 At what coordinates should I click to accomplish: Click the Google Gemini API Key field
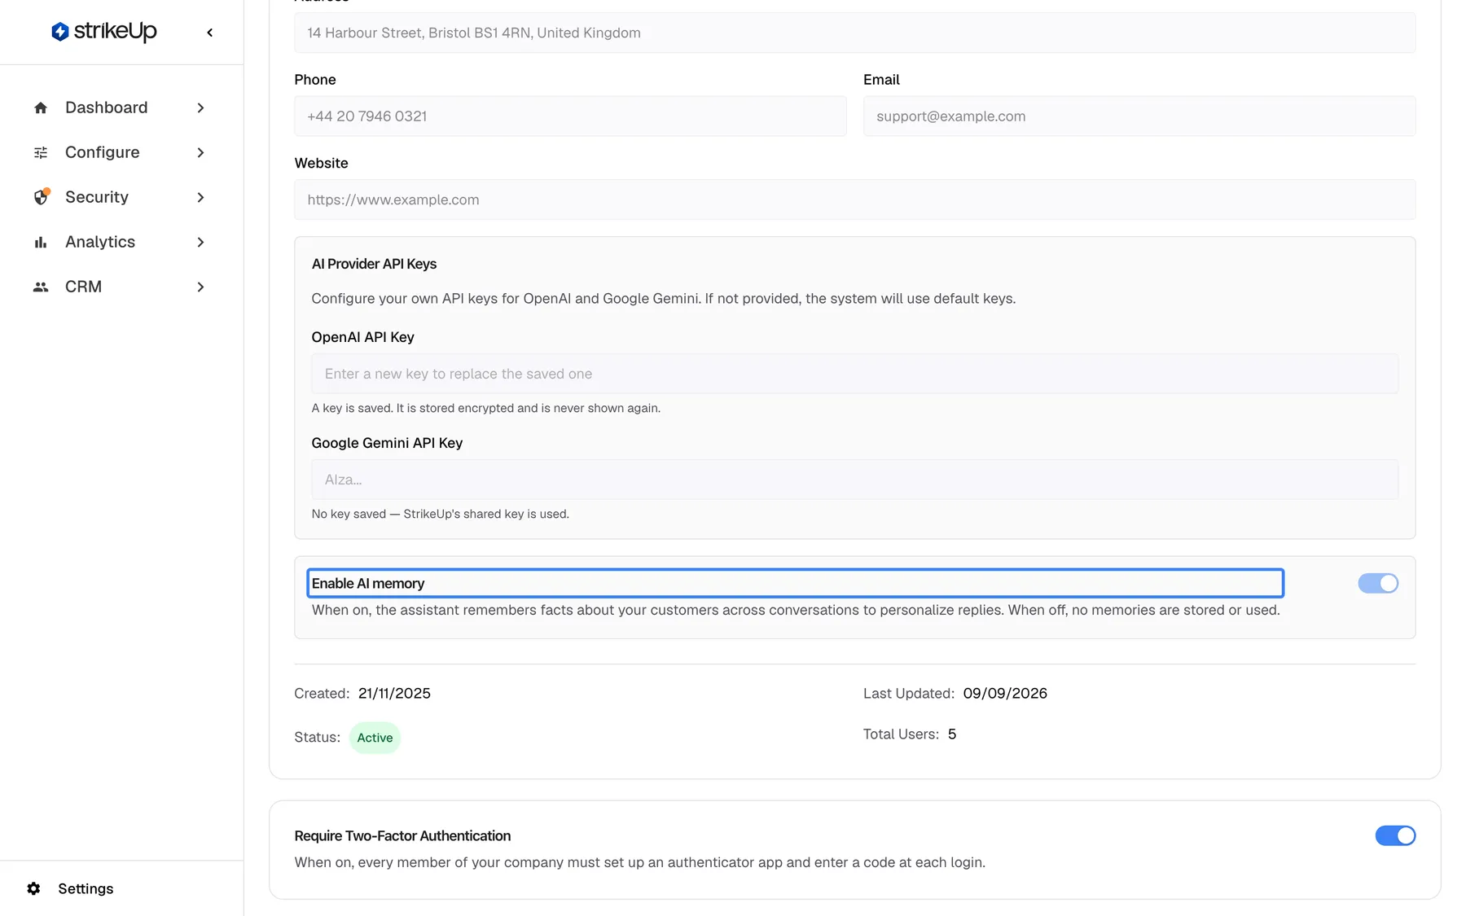[854, 480]
